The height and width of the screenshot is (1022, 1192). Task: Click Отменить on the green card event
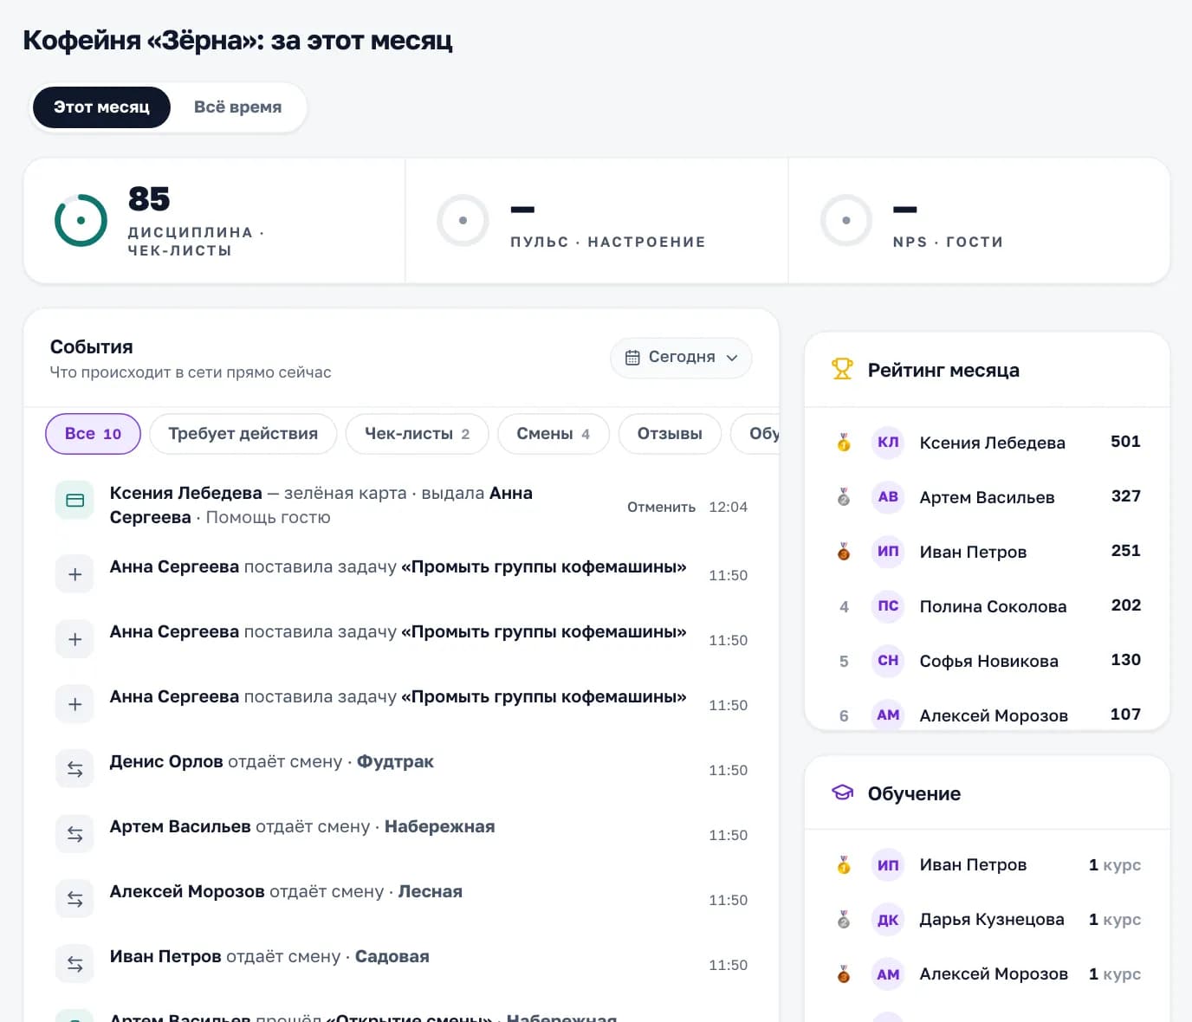[661, 508]
